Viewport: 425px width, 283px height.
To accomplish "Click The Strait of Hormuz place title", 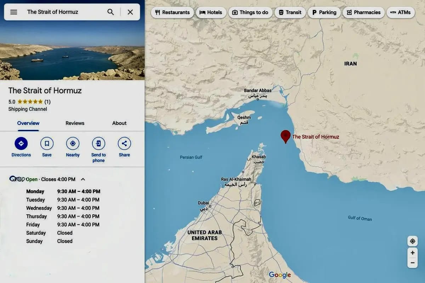I will 45,91.
